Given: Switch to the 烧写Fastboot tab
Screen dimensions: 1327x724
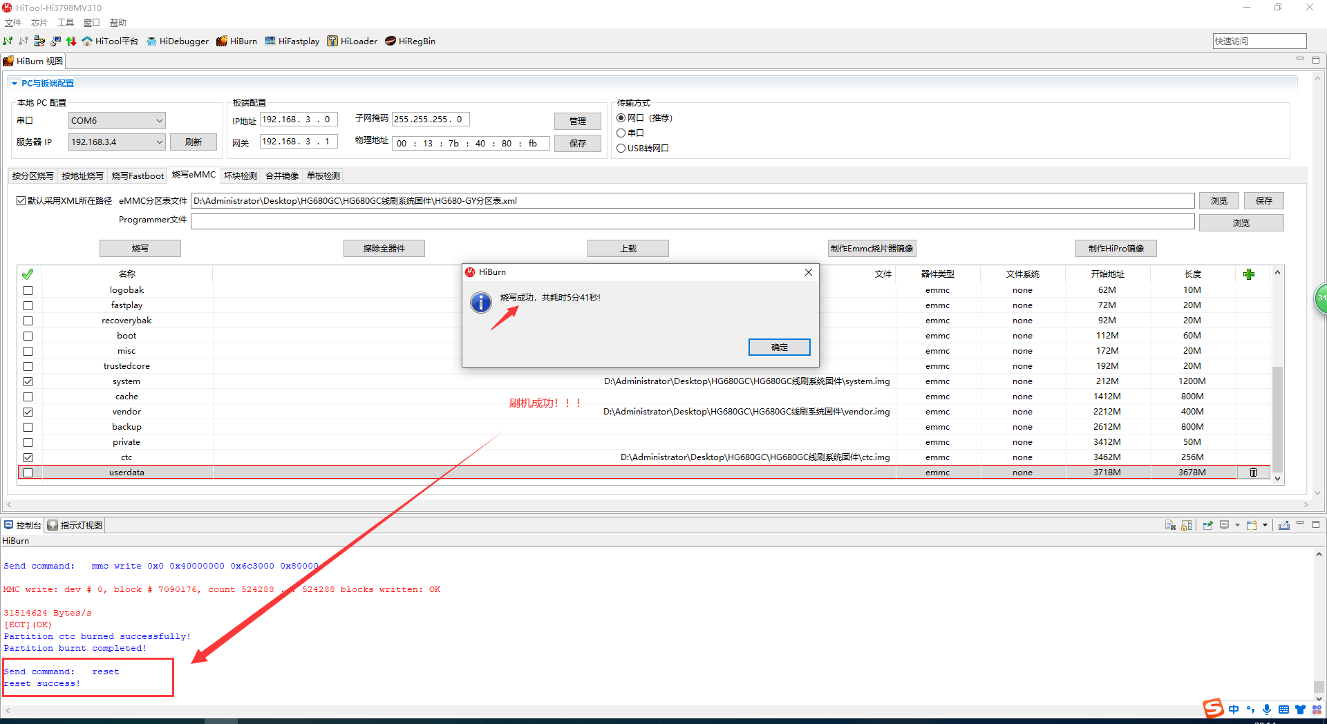Looking at the screenshot, I should [x=138, y=176].
